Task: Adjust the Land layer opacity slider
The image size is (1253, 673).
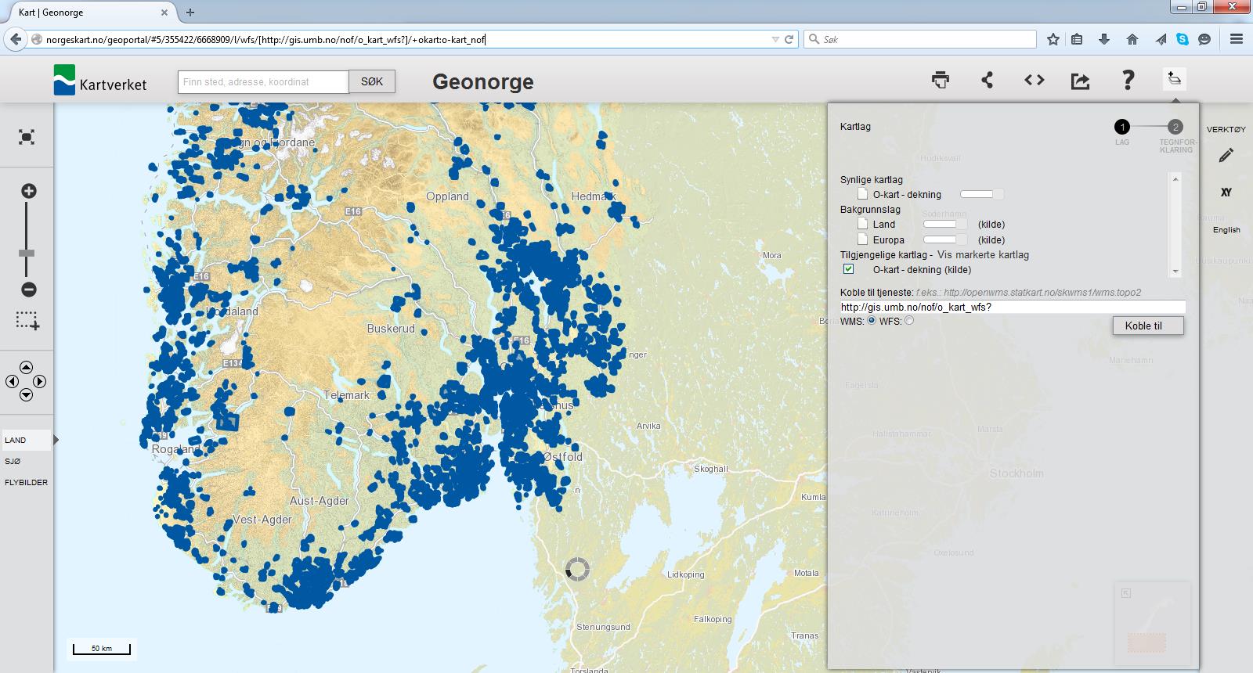Action: point(945,224)
